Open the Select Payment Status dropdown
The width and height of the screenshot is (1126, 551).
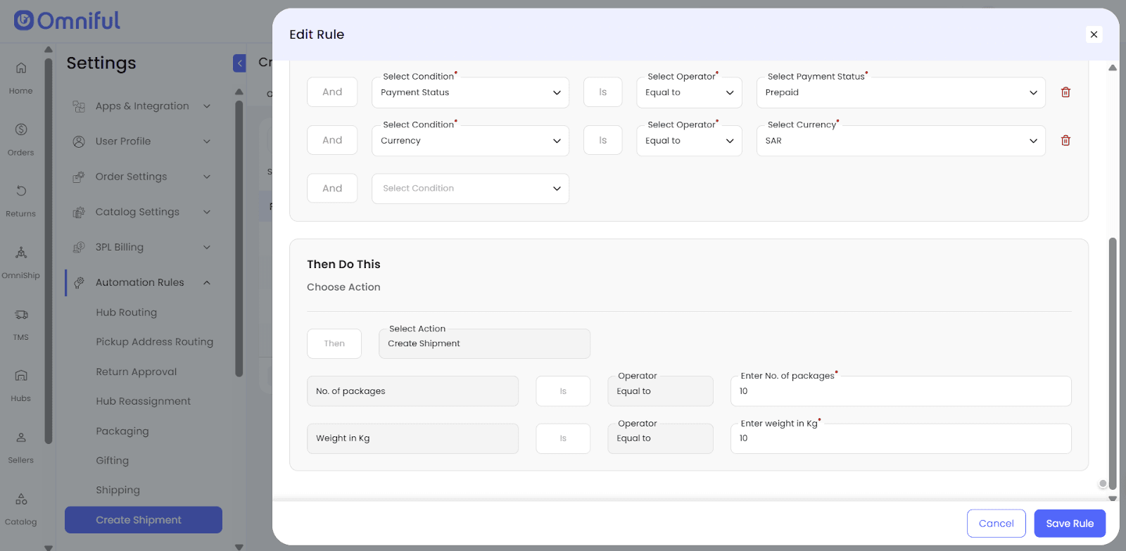point(900,93)
